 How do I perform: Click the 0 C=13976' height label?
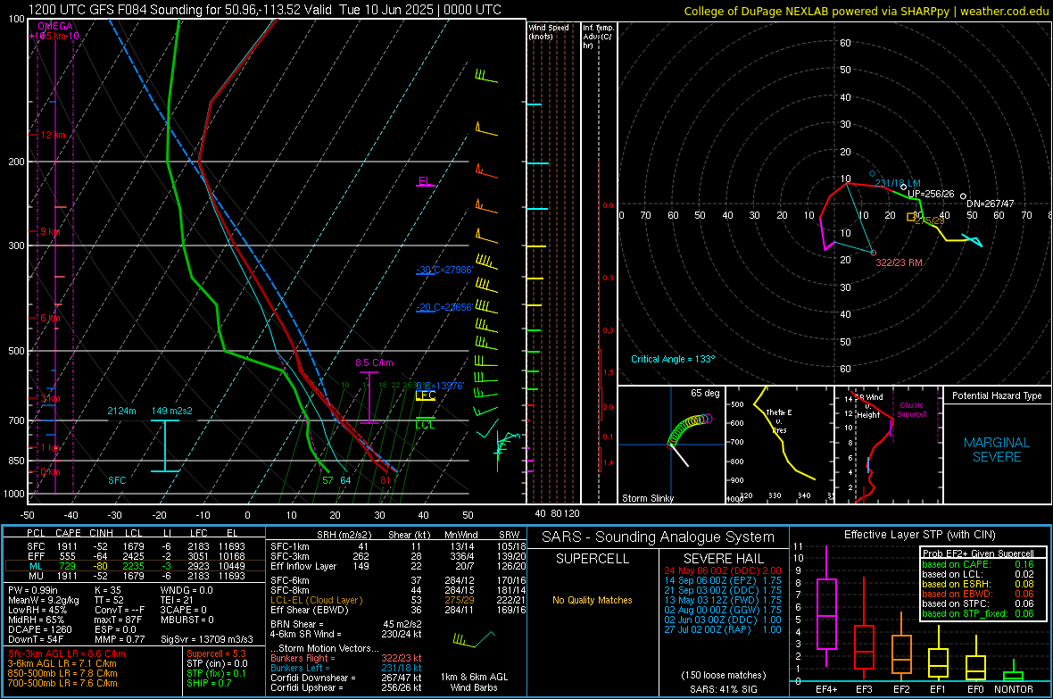(x=440, y=386)
